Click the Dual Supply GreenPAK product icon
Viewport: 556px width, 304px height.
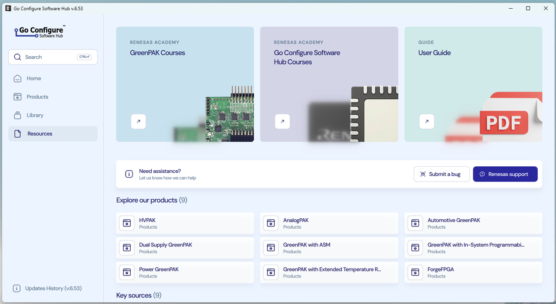[127, 248]
